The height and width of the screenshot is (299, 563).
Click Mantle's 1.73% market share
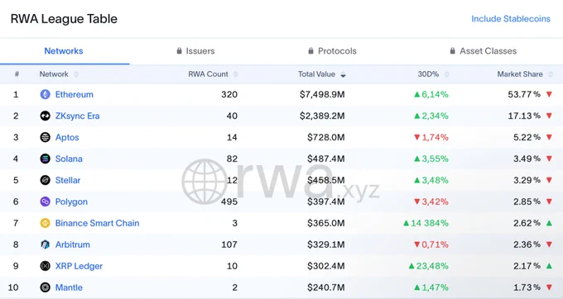click(527, 287)
